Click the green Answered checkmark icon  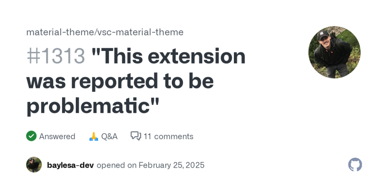31,136
